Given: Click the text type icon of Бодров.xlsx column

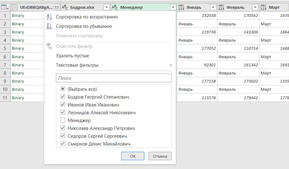Looking at the screenshot, I should click(65, 7).
